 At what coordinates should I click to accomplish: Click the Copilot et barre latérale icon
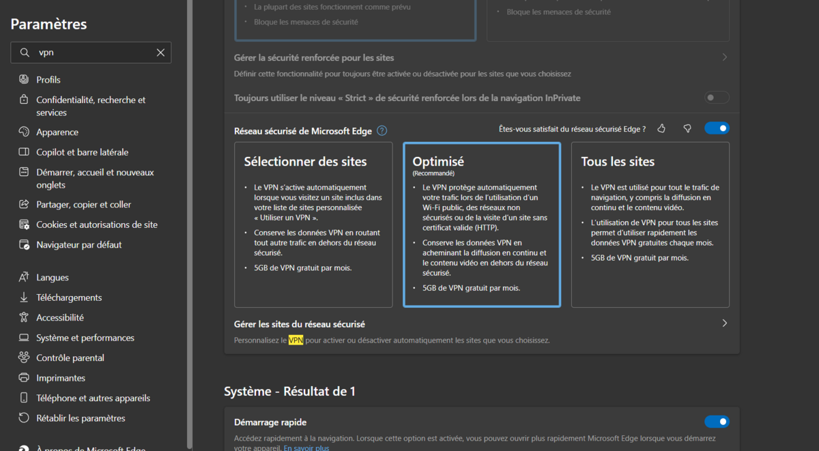pos(24,152)
